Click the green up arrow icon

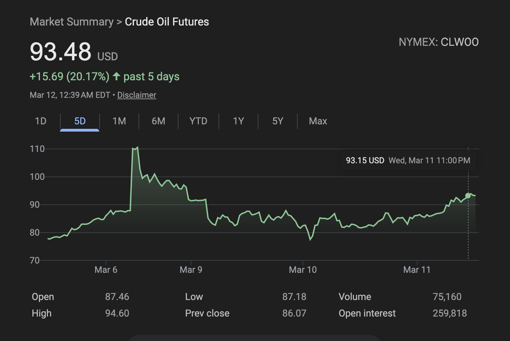tap(116, 76)
